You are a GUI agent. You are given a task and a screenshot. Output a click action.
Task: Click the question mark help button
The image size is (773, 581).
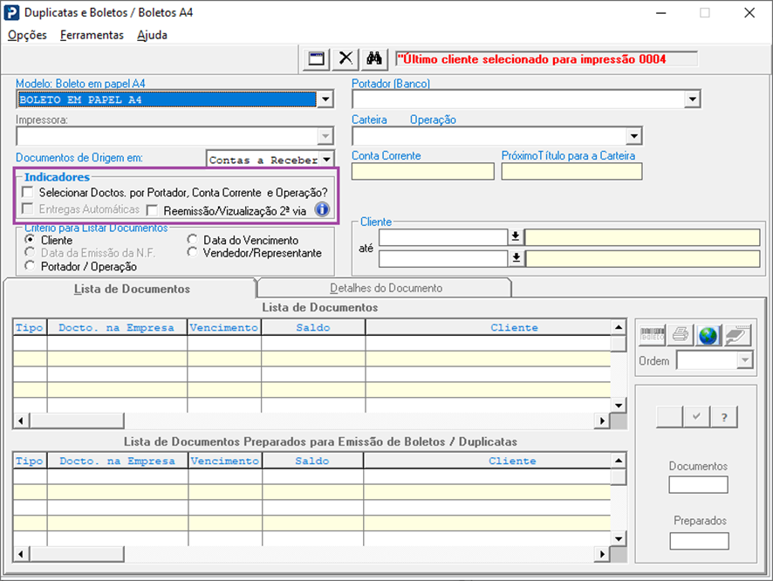tap(724, 417)
